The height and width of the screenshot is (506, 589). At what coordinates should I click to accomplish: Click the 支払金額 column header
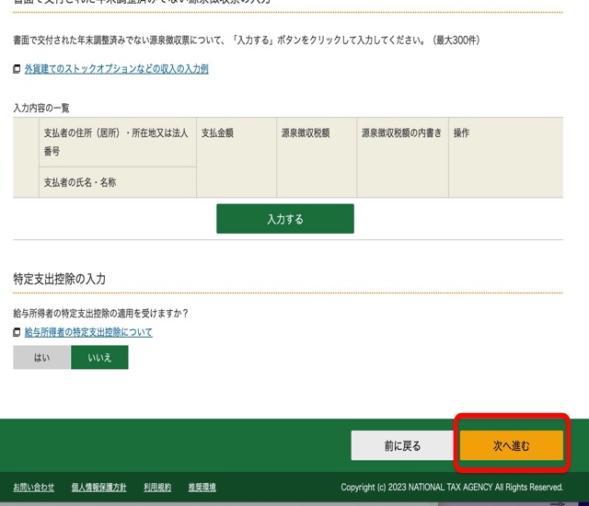point(217,133)
